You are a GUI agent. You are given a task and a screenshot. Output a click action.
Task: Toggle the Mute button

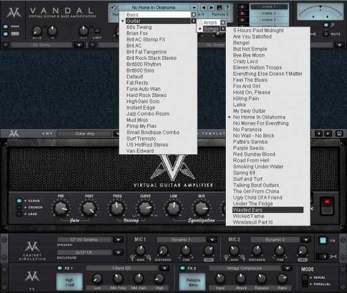click(326, 34)
